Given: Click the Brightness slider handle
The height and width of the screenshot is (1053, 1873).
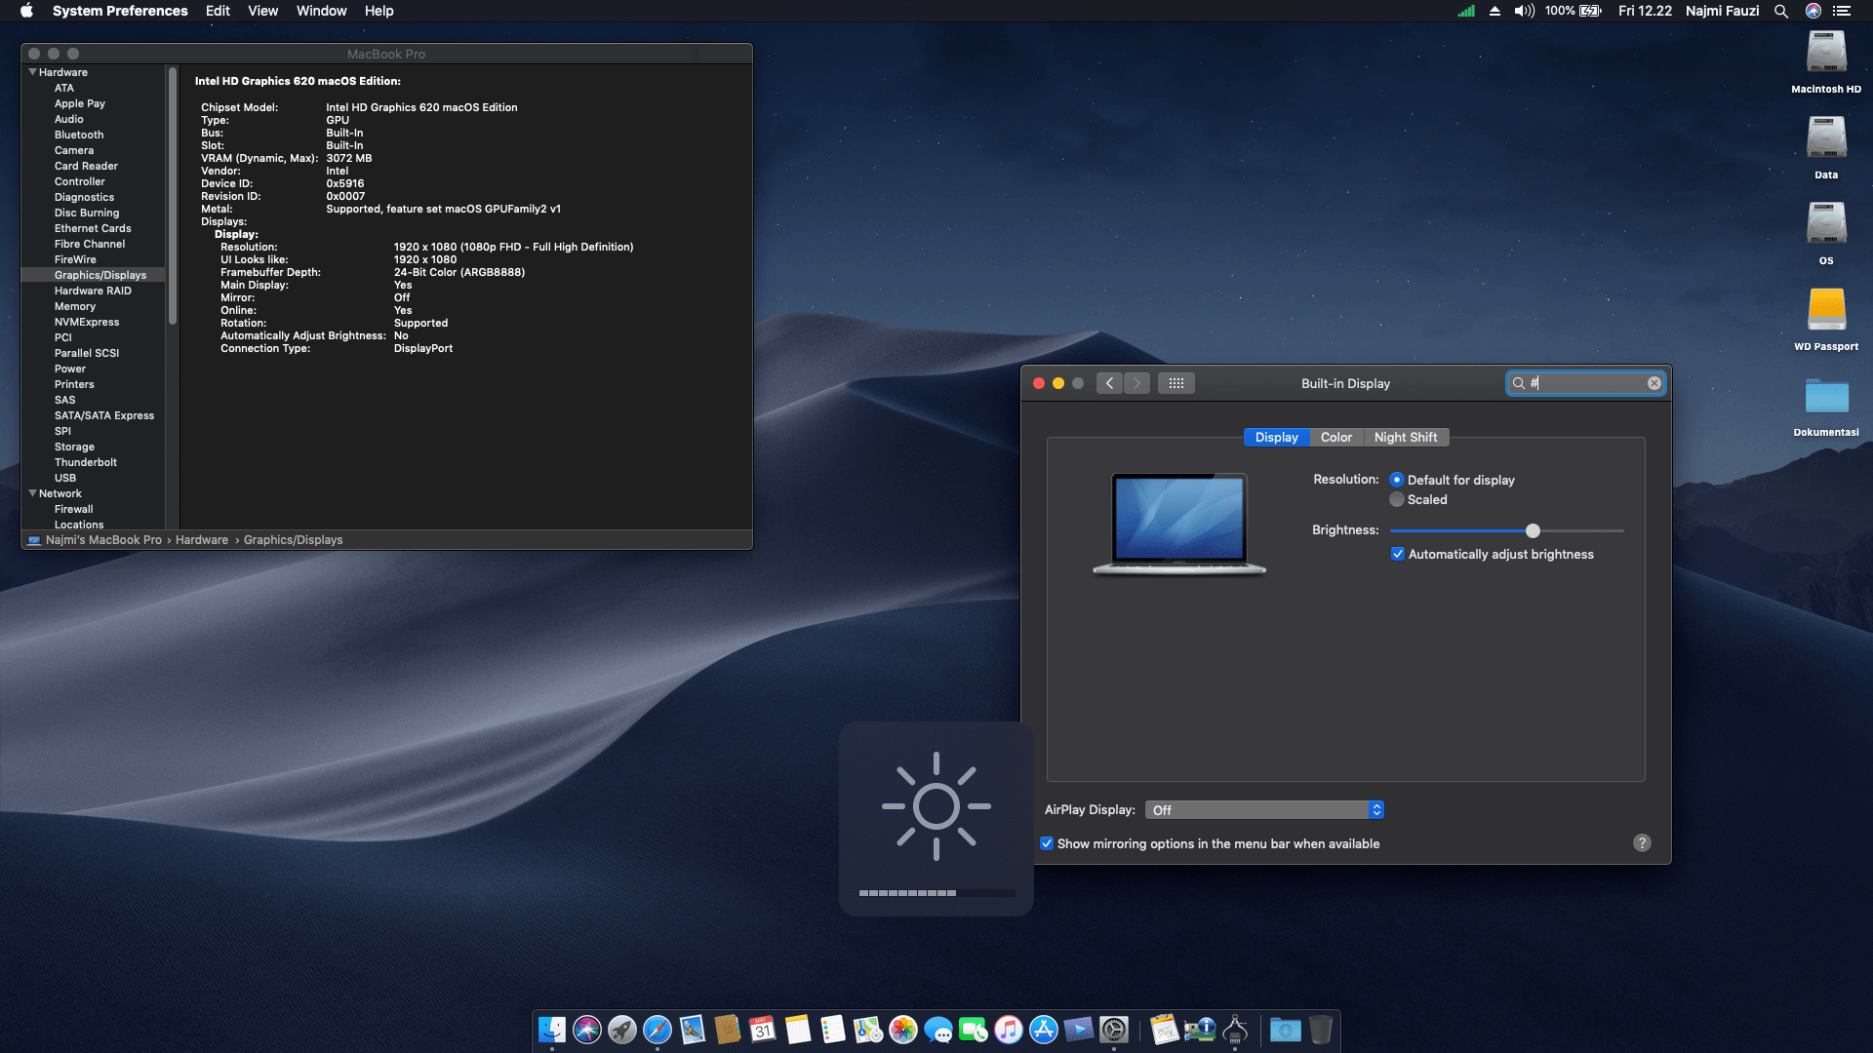Looking at the screenshot, I should [x=1533, y=530].
